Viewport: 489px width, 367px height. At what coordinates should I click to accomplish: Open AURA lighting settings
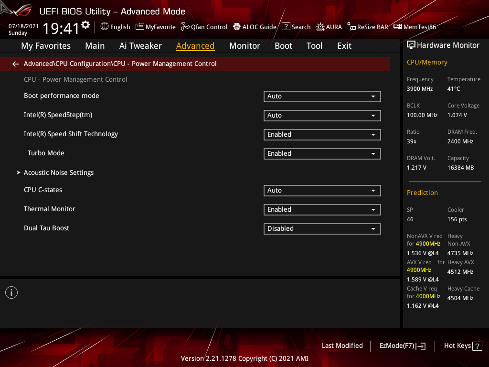click(x=329, y=27)
